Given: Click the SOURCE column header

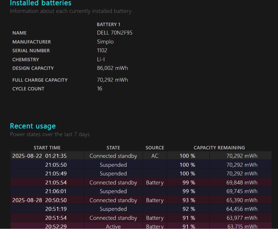Looking at the screenshot, I should pyautogui.click(x=155, y=148).
